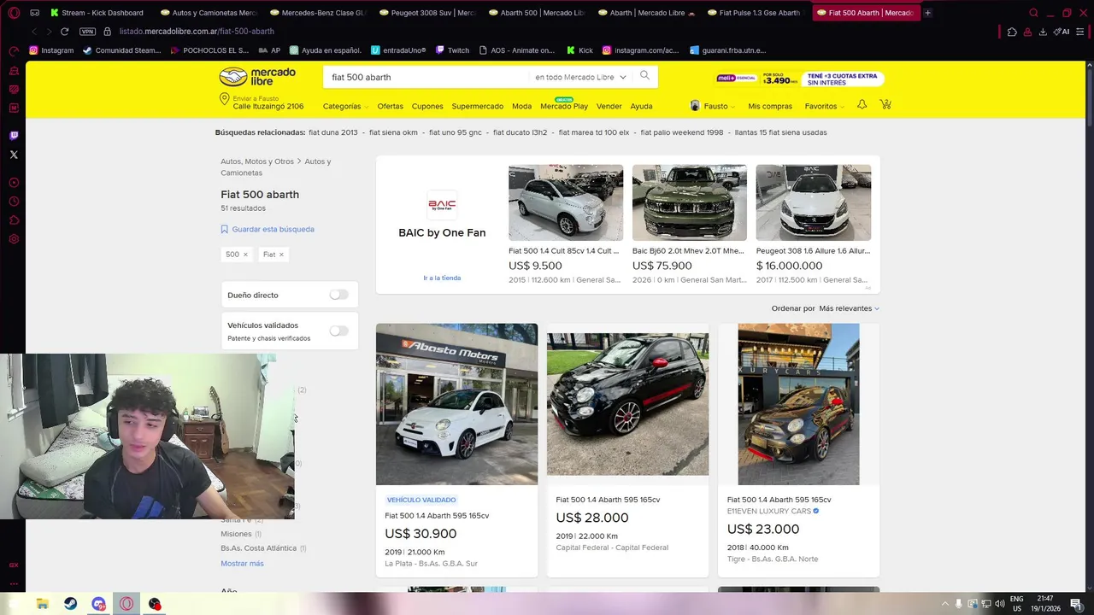Screen dimensions: 1094x615
Task: Open Vender menu item
Action: click(609, 107)
